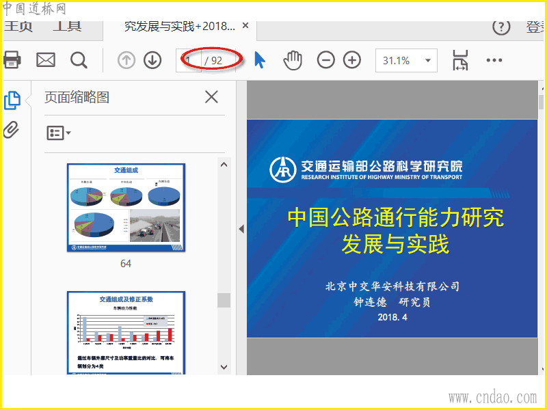Viewport: 547px width, 410px height.
Task: Click the 交通运输部公路科学研究院 logo header
Action: click(366, 169)
